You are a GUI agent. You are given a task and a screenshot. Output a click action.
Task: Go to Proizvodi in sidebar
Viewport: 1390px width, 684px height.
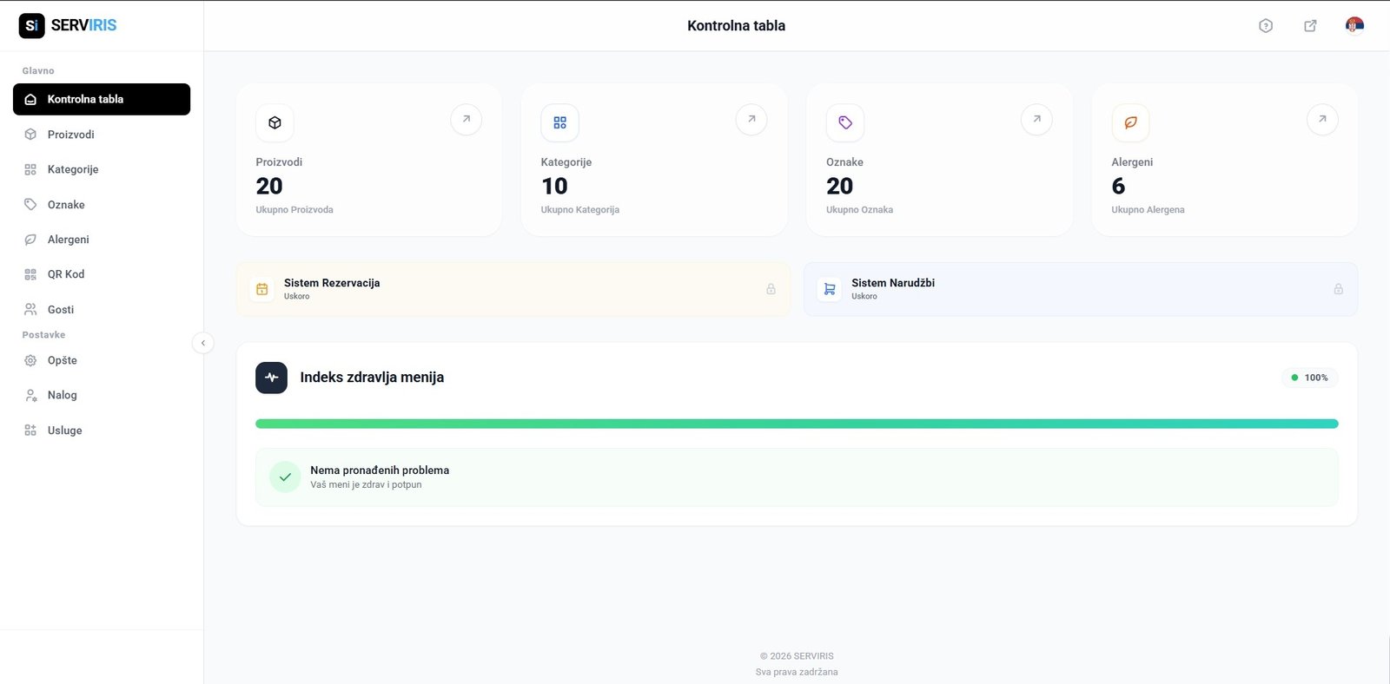[x=70, y=135]
